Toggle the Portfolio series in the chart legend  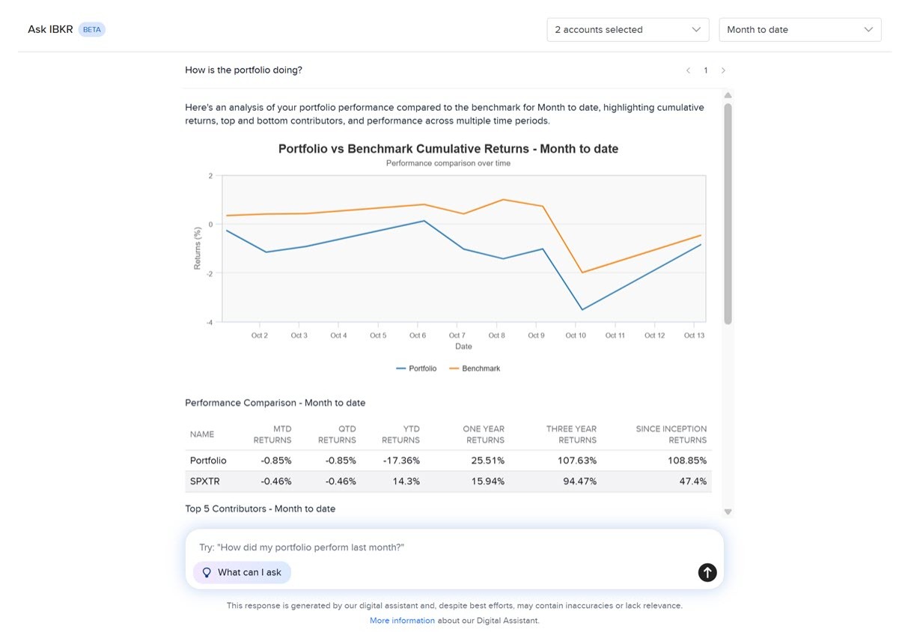point(418,368)
